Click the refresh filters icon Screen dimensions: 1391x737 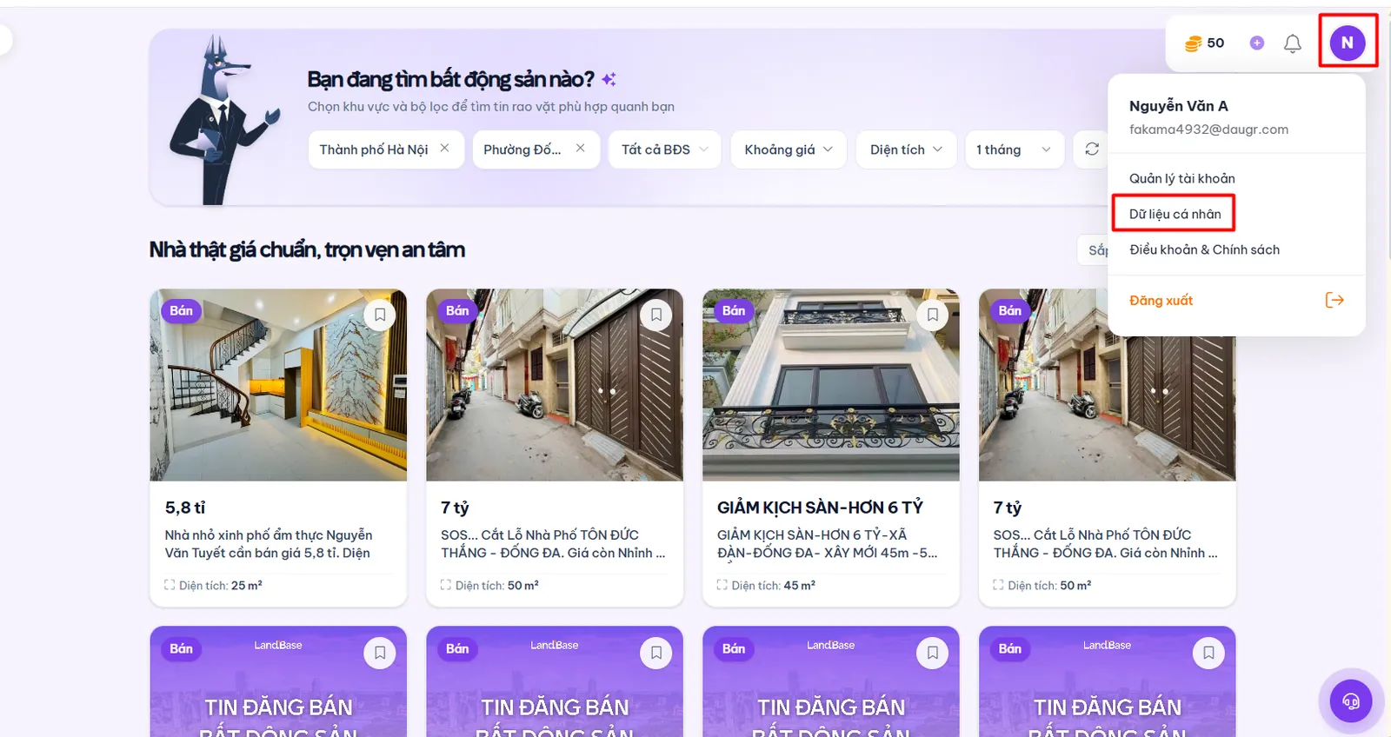pos(1092,149)
